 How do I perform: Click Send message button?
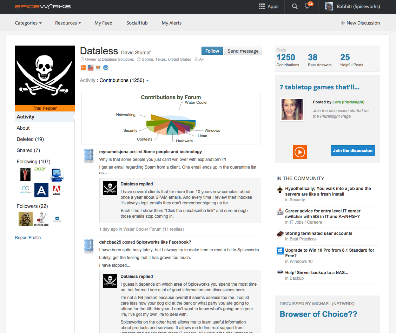(x=243, y=51)
